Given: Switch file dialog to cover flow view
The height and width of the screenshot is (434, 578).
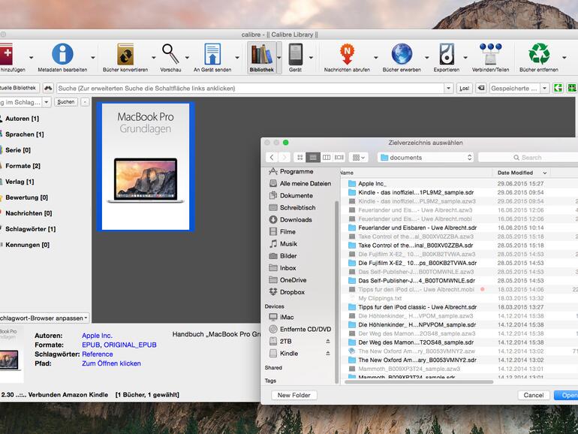Looking at the screenshot, I should pyautogui.click(x=339, y=157).
